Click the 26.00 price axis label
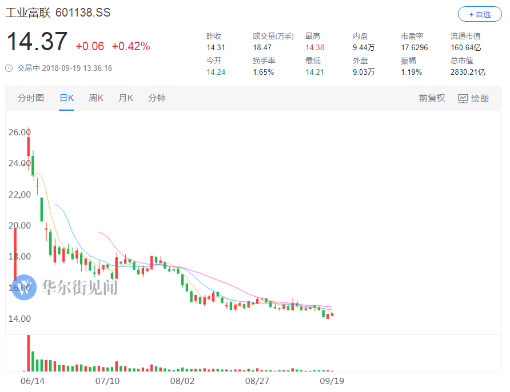Viewport: 510px width, 392px height. tap(19, 132)
